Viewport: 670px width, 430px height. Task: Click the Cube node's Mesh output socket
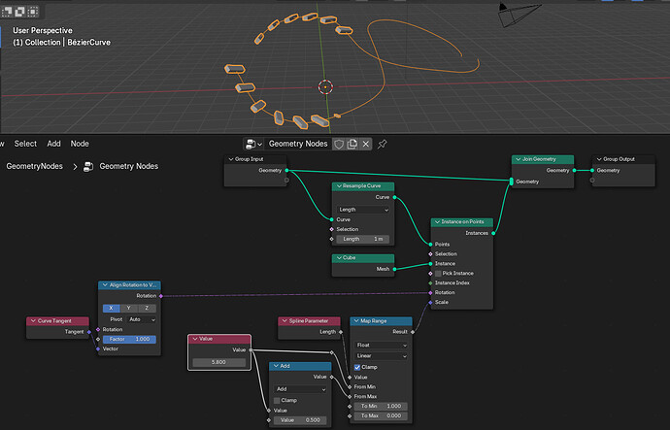394,269
